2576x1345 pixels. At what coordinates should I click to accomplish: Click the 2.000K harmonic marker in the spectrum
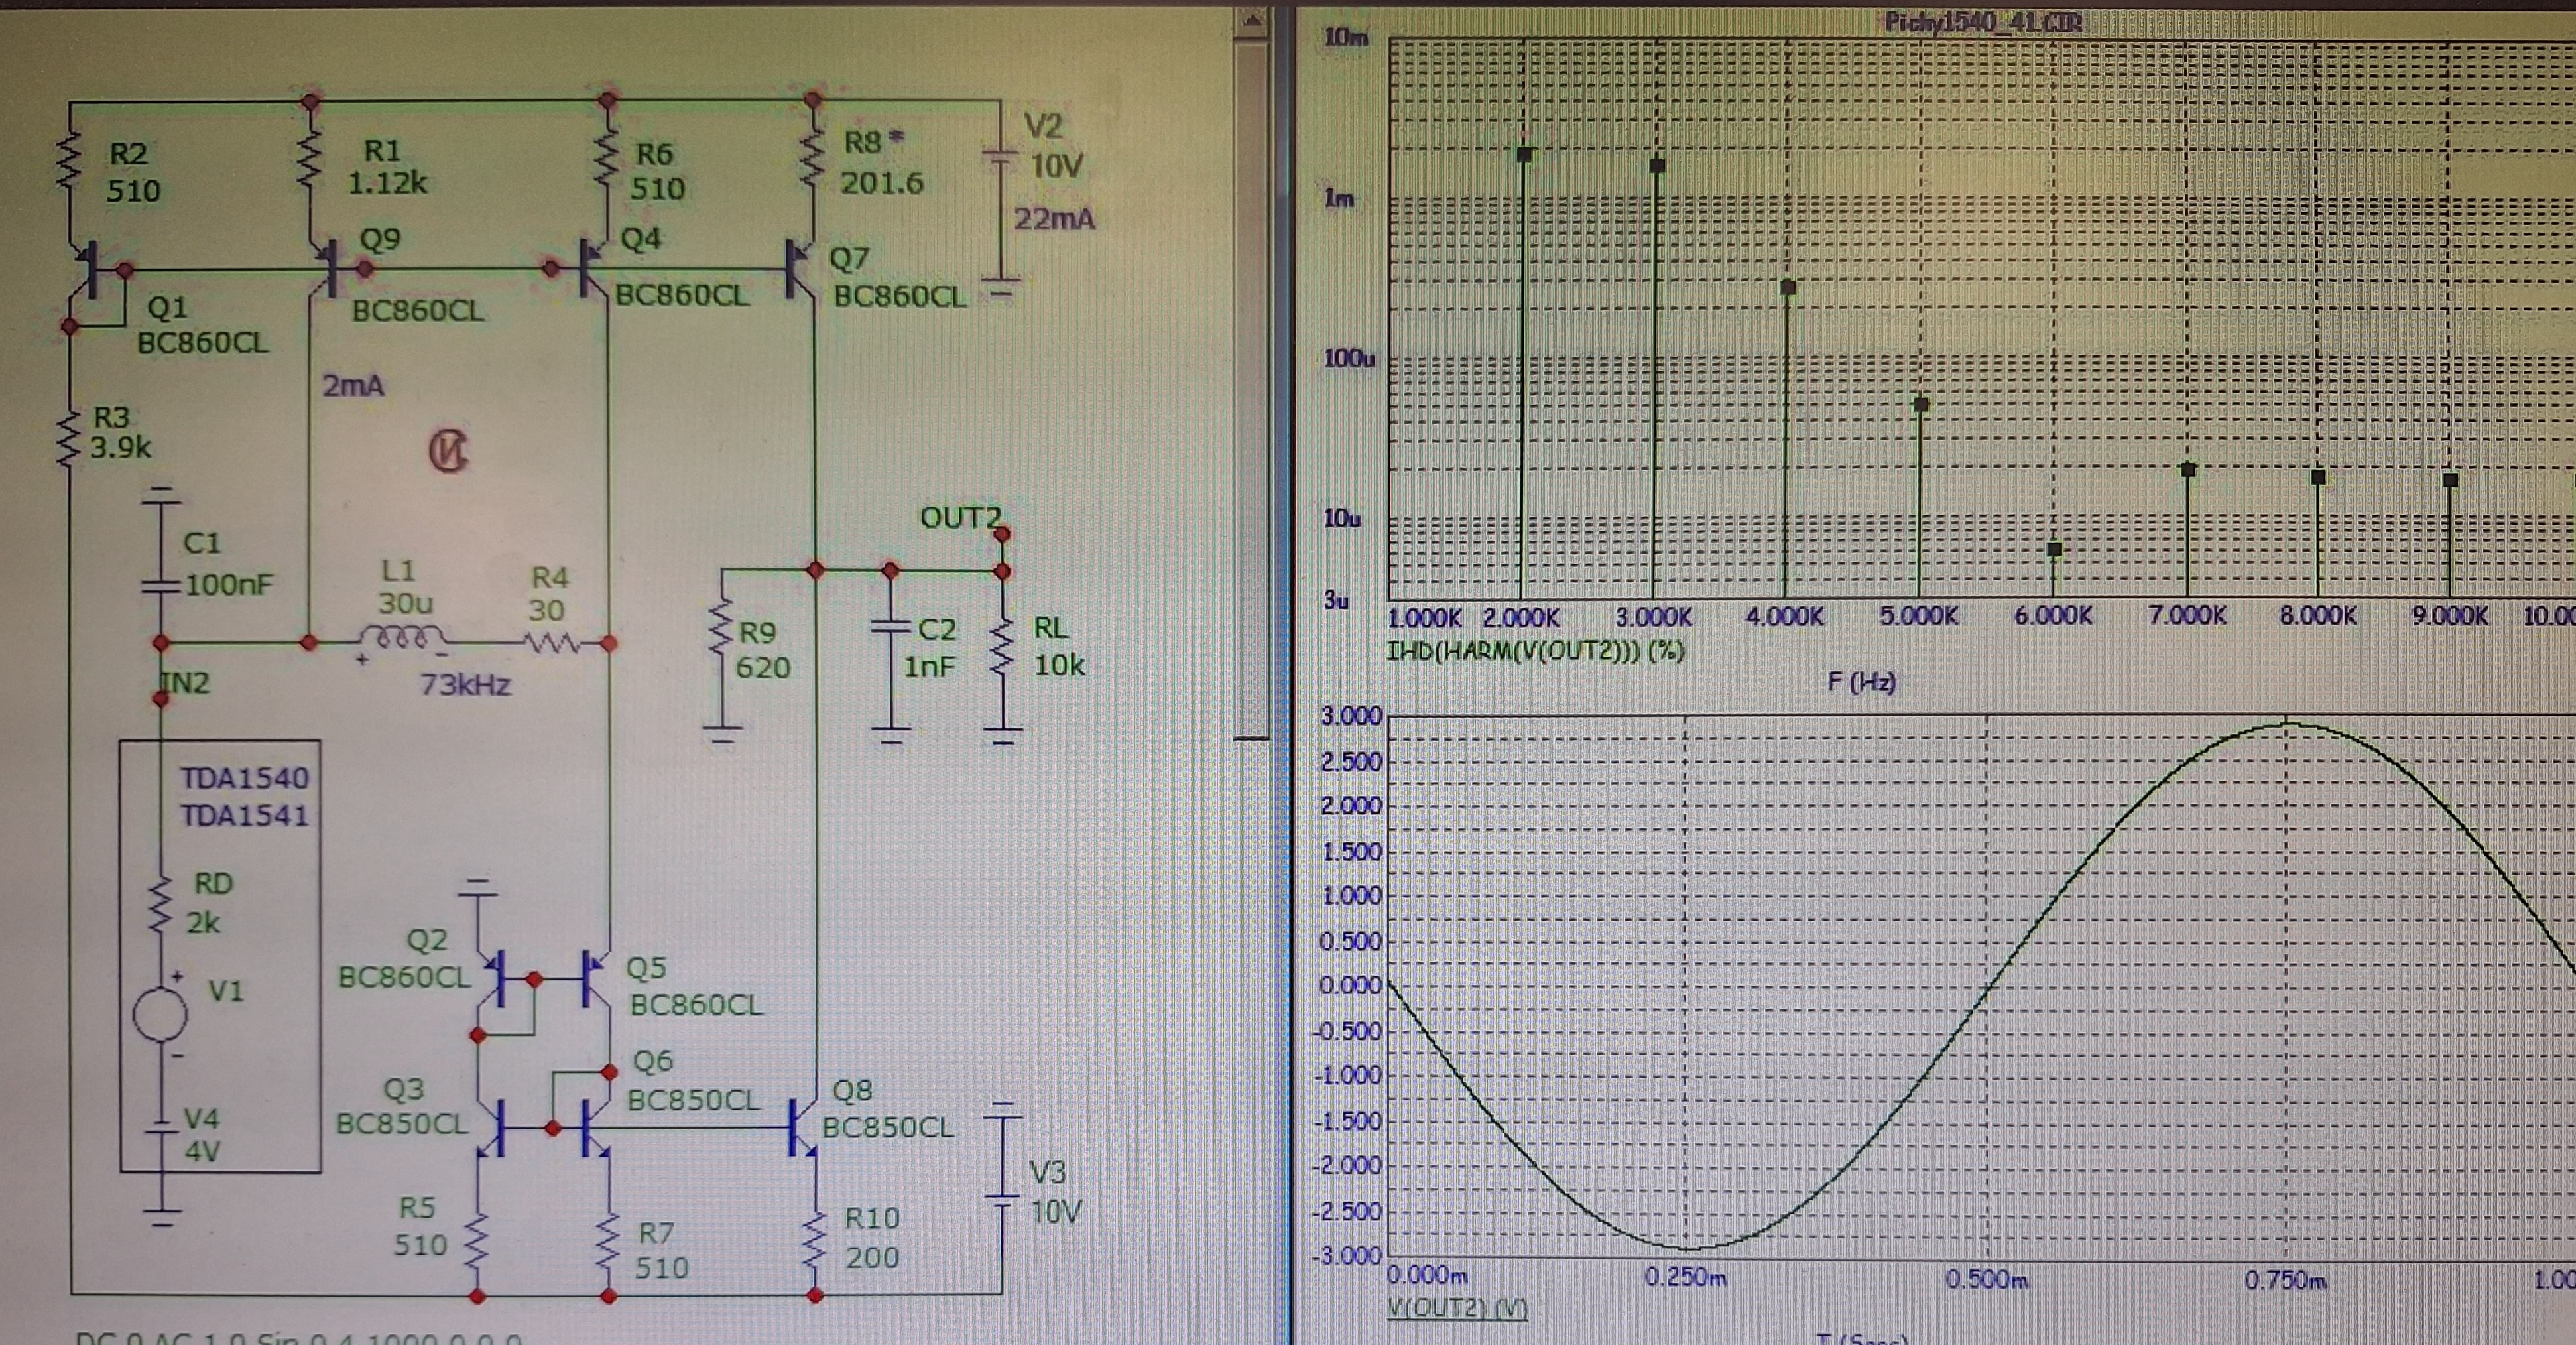(1524, 155)
